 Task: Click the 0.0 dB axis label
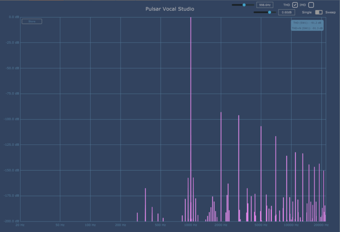tap(14, 17)
